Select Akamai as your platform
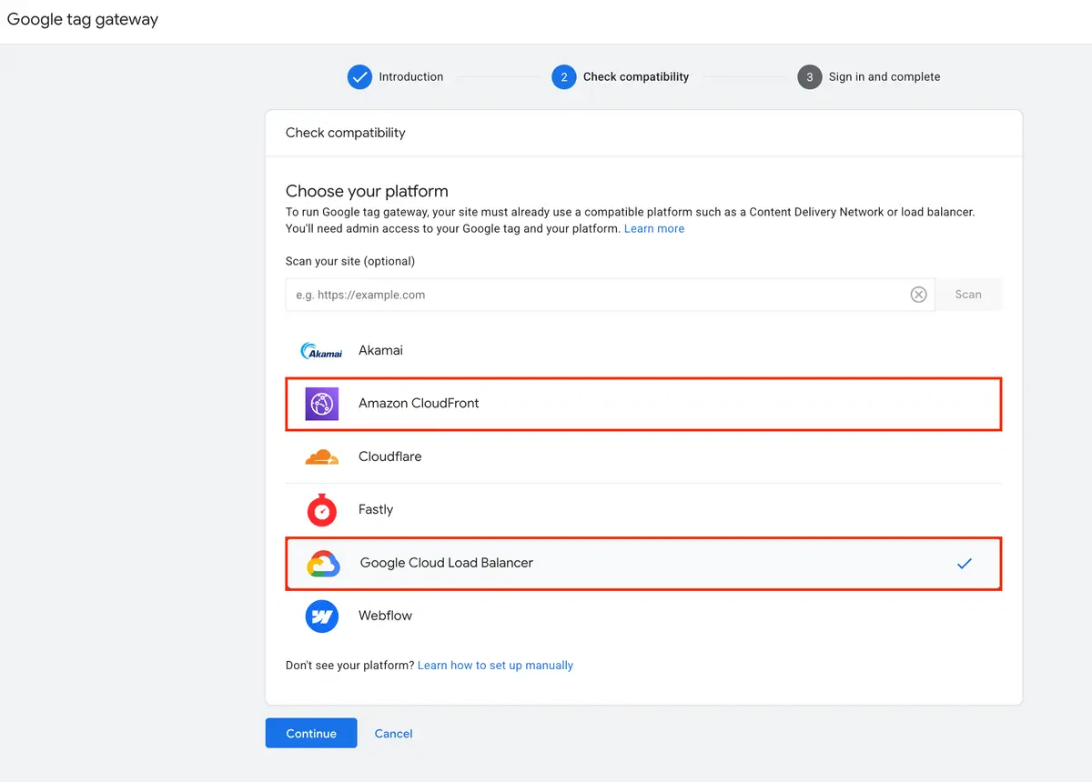 (643, 350)
